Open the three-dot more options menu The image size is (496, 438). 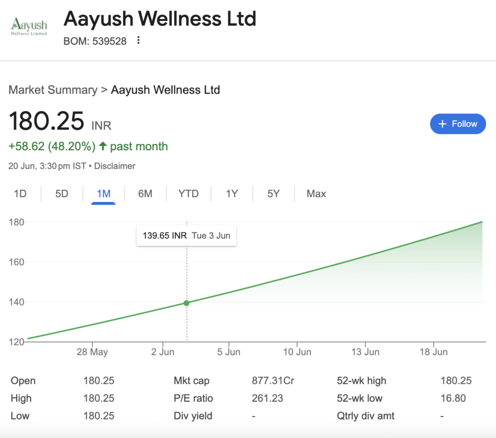click(138, 40)
